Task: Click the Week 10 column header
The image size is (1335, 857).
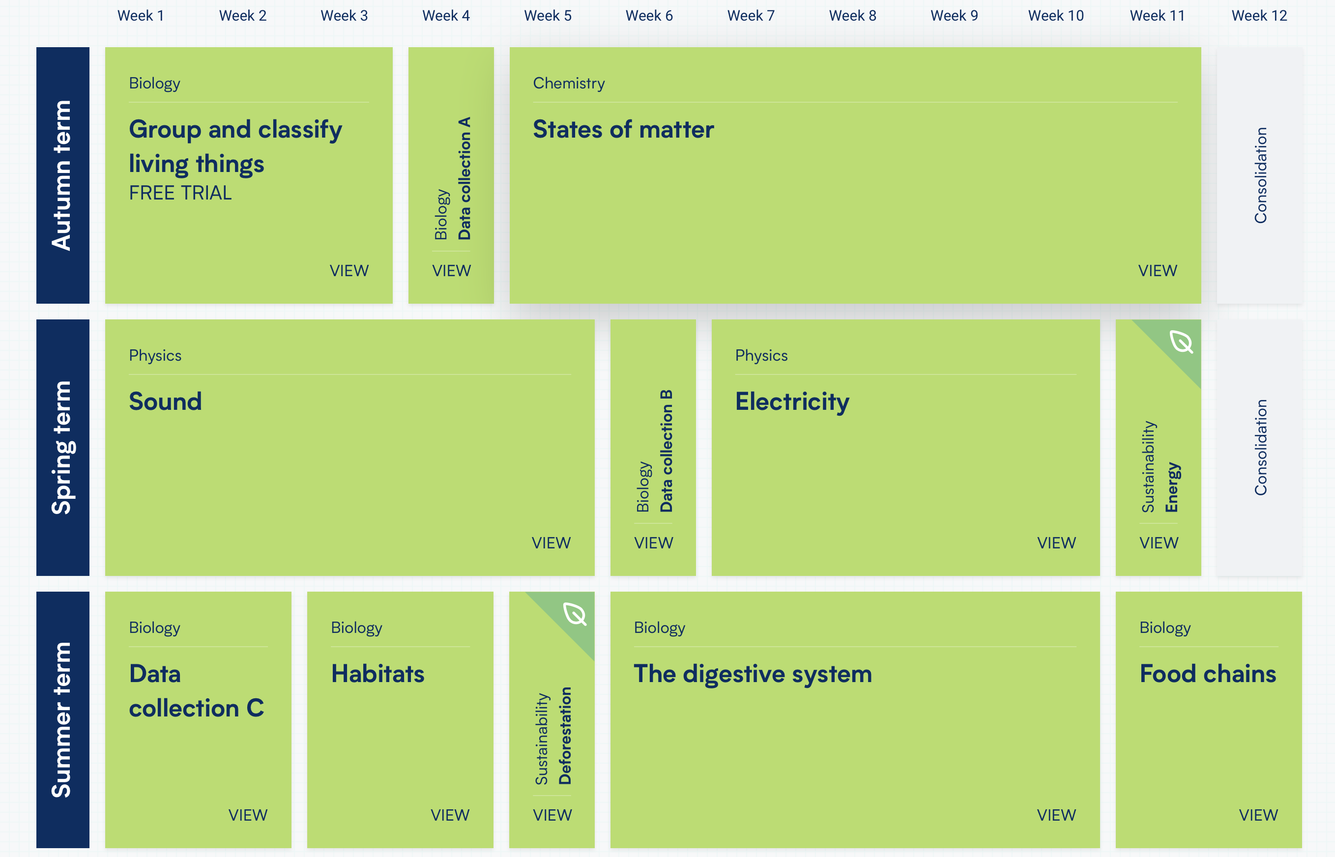Action: [x=1056, y=16]
